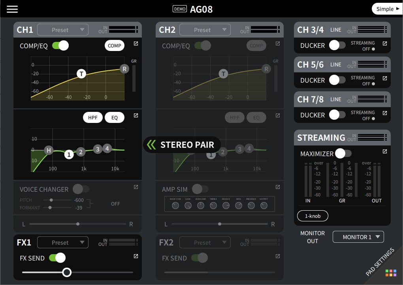Open the PAD SETTINGS colored grid icon

[x=391, y=273]
